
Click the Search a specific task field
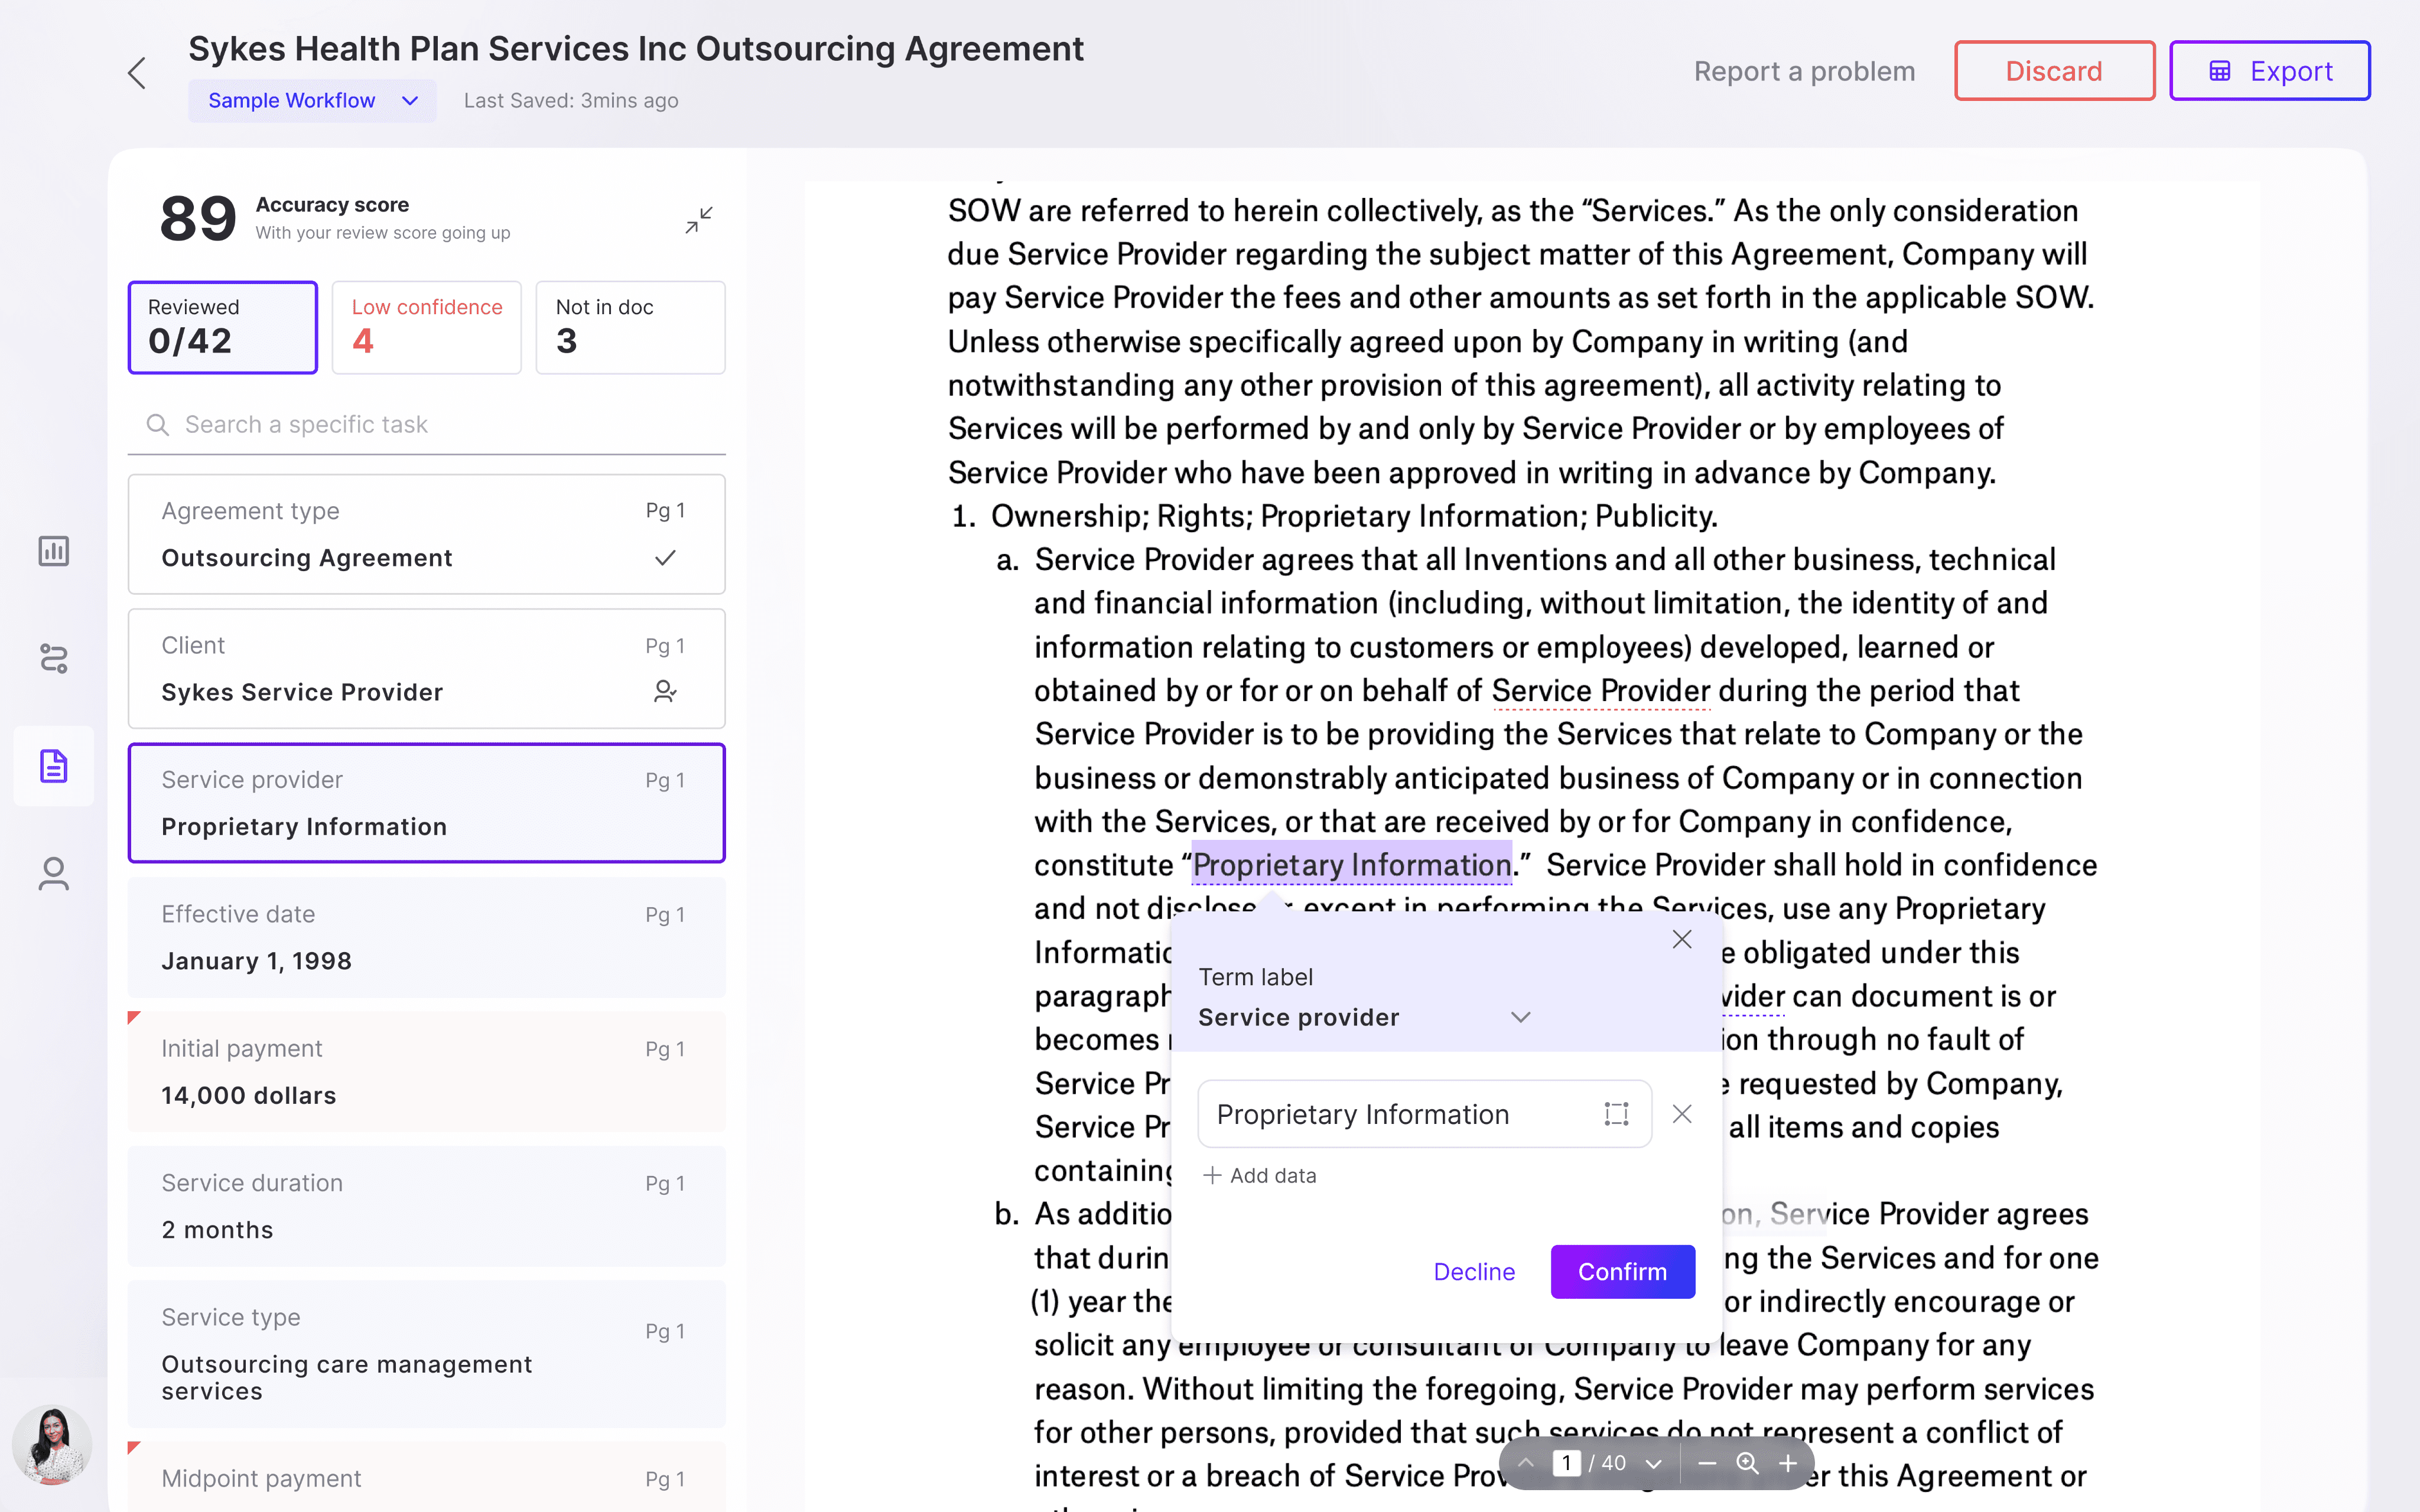[440, 424]
